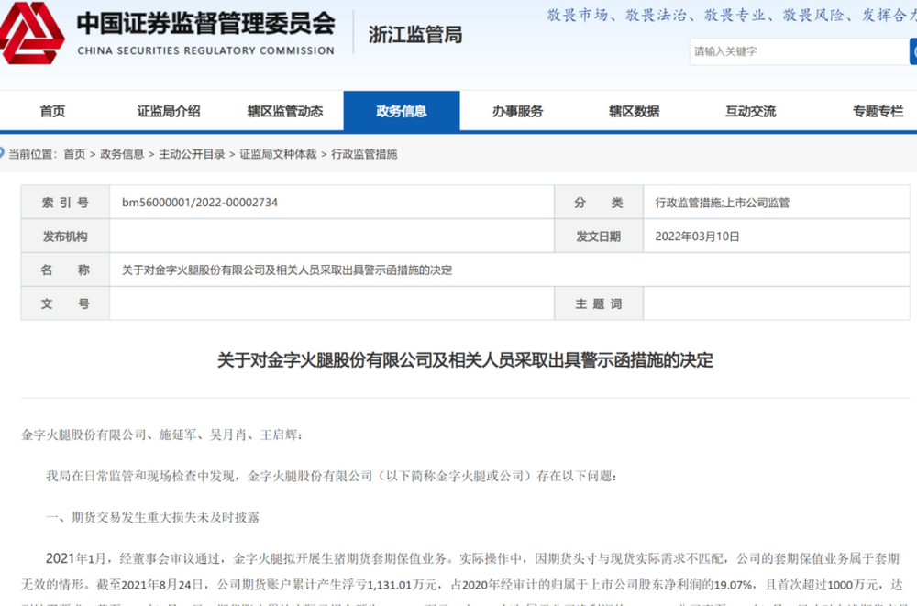
Task: Switch to the 辖区监管动态 tab
Action: click(x=285, y=111)
